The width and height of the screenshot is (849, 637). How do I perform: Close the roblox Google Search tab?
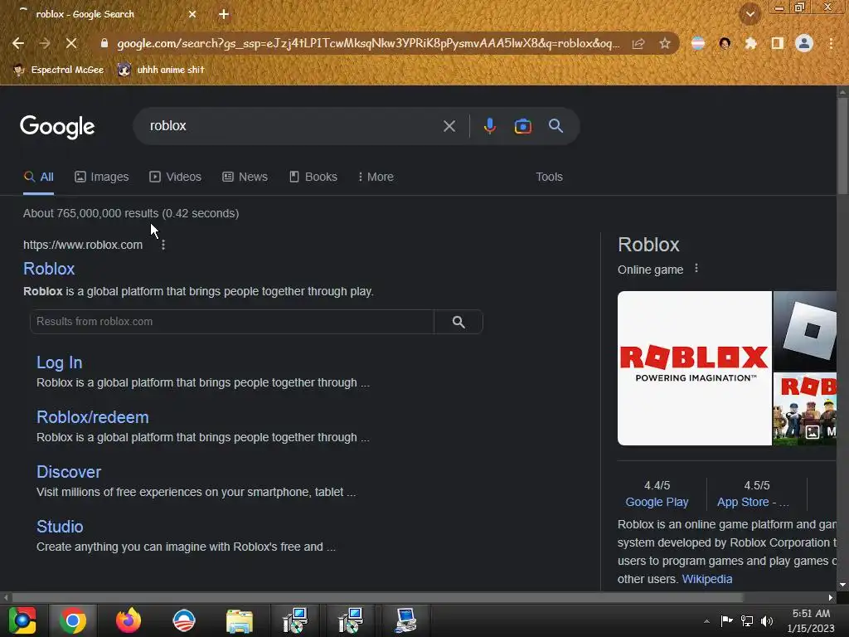tap(192, 14)
